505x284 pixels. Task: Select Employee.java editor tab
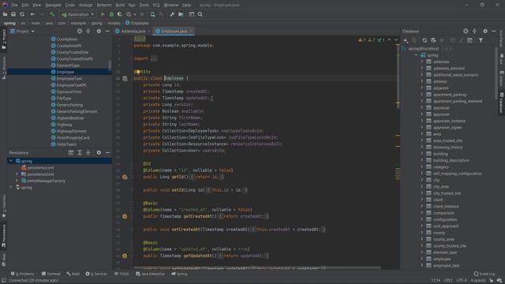[x=174, y=32]
